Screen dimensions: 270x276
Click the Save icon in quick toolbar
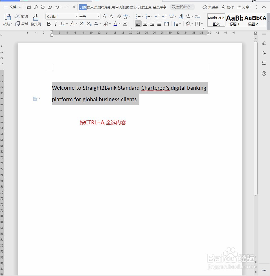pyautogui.click(x=29, y=7)
